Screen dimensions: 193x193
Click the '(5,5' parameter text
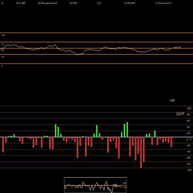click(x=99, y=3)
